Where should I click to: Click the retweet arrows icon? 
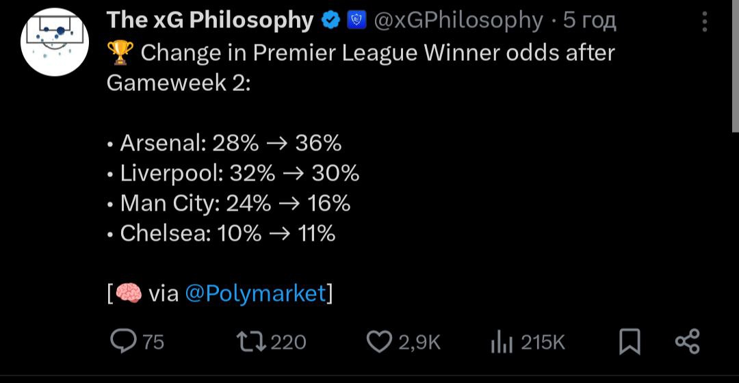(x=250, y=341)
